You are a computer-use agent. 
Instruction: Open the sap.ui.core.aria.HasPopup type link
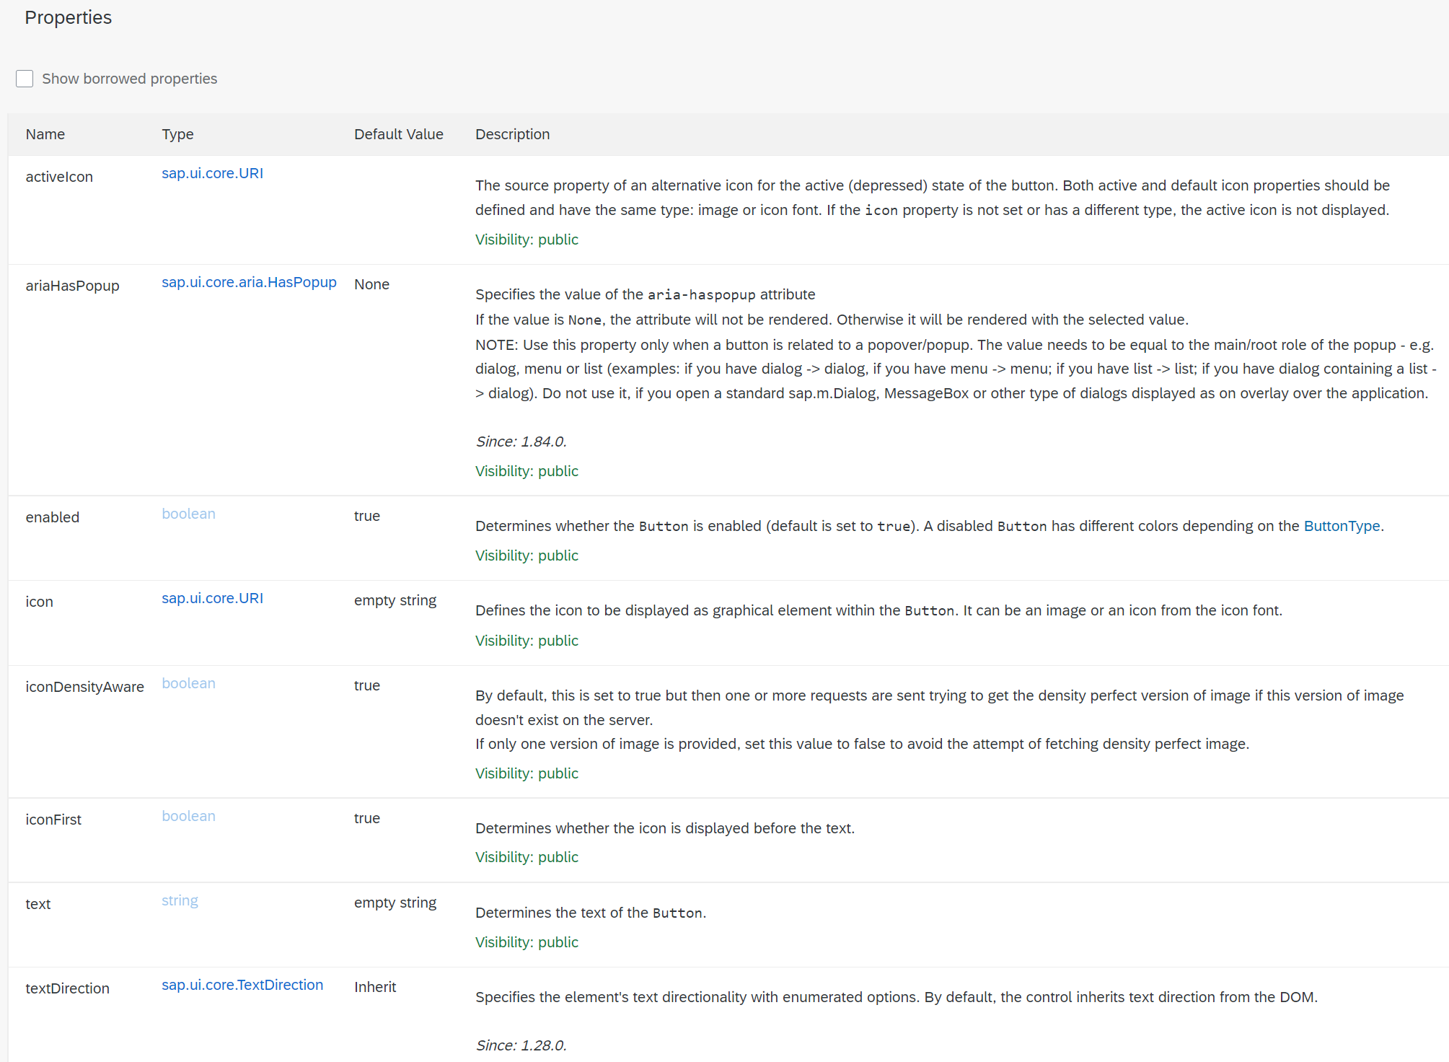249,282
